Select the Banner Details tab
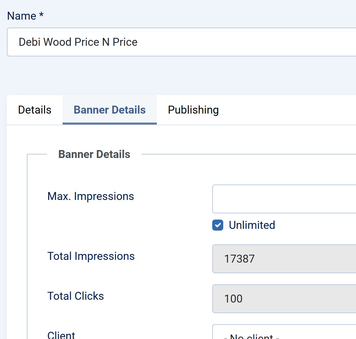356x339 pixels. click(x=110, y=110)
